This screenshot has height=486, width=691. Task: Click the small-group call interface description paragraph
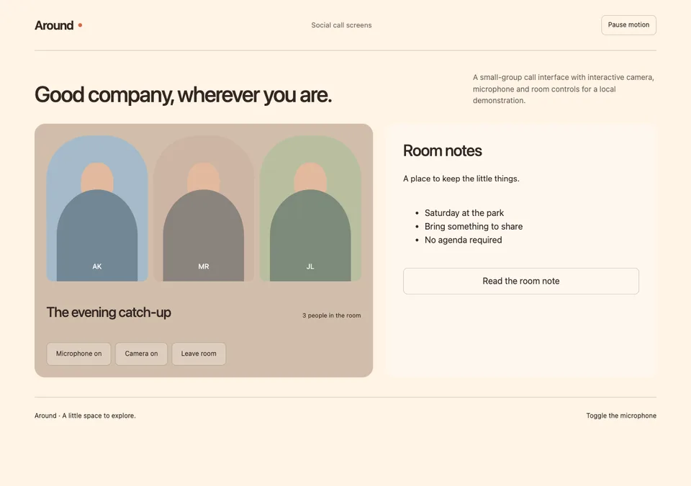(564, 89)
